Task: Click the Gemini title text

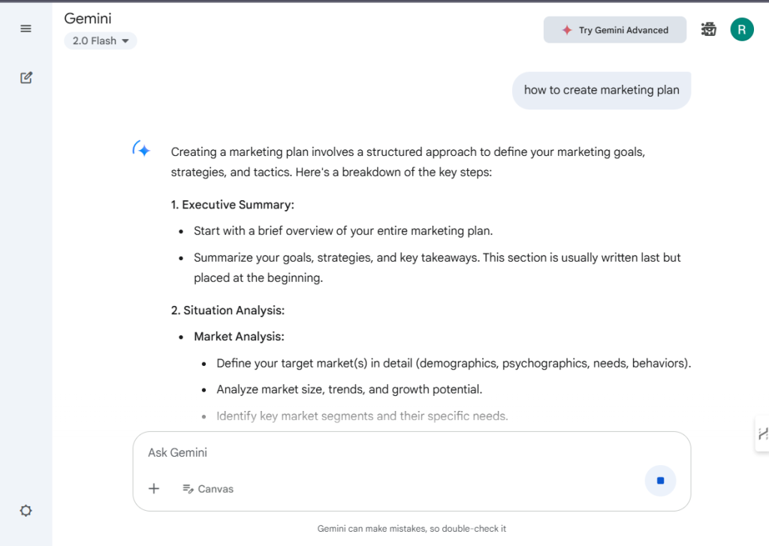Action: point(88,19)
